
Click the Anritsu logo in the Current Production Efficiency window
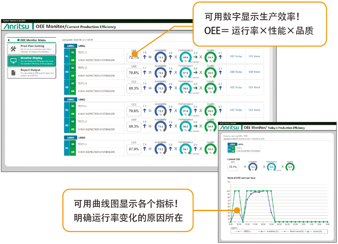(16, 26)
